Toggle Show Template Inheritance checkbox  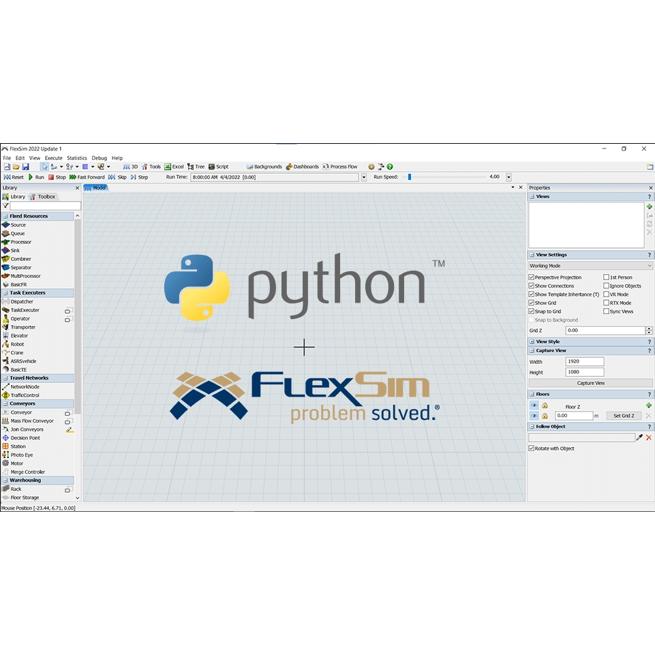coord(532,294)
